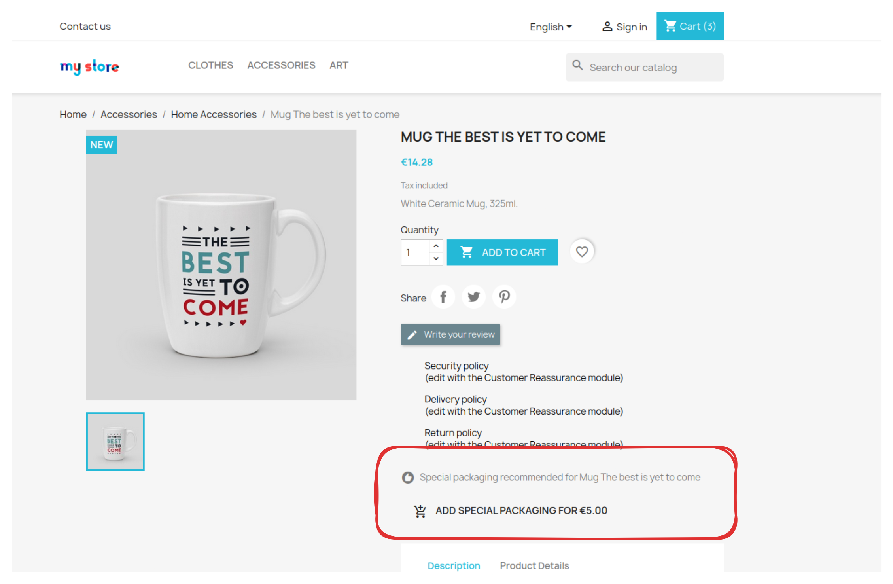Click Write your review button

450,335
